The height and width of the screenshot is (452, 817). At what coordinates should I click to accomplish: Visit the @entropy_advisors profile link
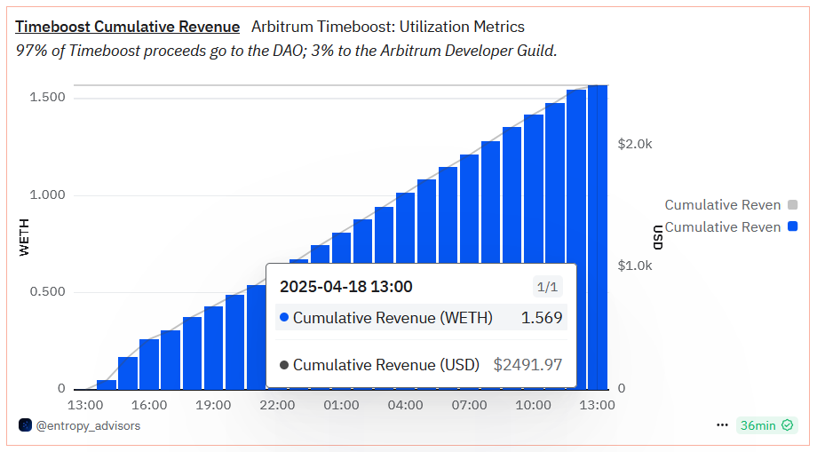[88, 425]
